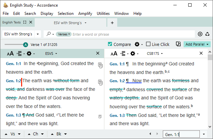The height and width of the screenshot is (139, 213).
Task: Click the recycle icon in search bar
Action: coord(207,34)
